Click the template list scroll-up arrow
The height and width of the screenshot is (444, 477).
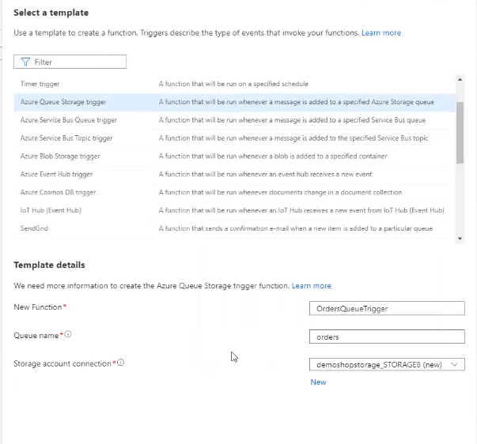(460, 79)
